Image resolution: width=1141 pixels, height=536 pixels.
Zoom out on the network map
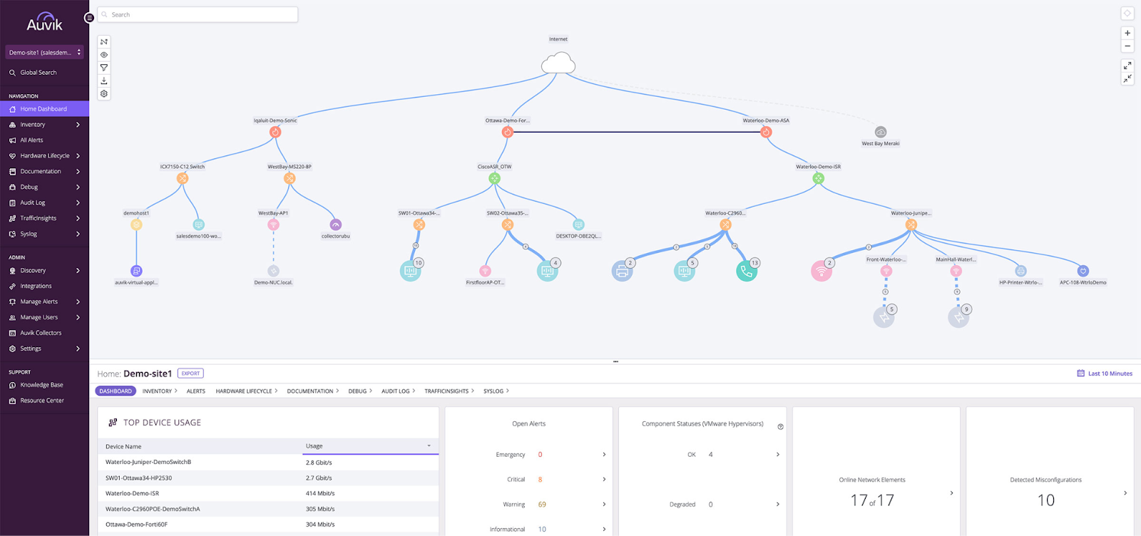click(x=1127, y=46)
